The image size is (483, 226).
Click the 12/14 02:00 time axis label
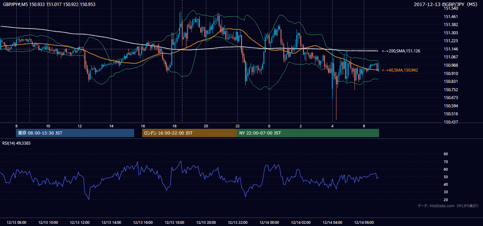click(300, 223)
